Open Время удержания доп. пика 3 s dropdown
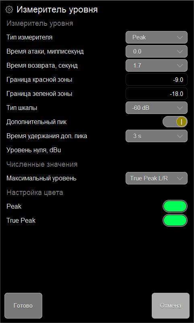This screenshot has height=323, width=194. click(x=157, y=136)
